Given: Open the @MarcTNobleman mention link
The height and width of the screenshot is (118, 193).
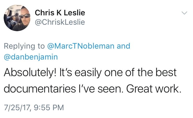Looking at the screenshot, I should (x=80, y=46).
